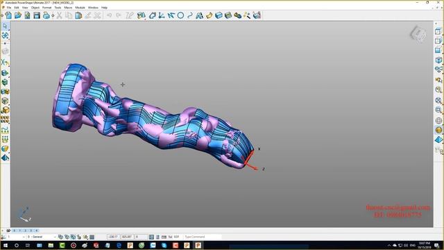Click the blue pyramid icon in the left toolbar
The height and width of the screenshot is (250, 444).
click(5, 158)
